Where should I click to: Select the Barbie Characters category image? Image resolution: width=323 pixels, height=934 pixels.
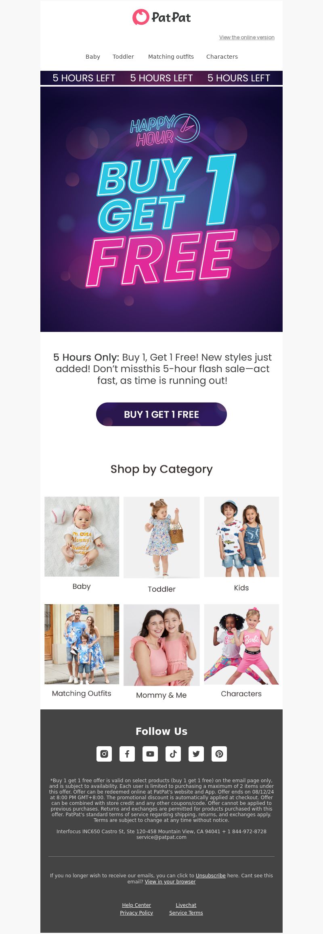(x=241, y=644)
